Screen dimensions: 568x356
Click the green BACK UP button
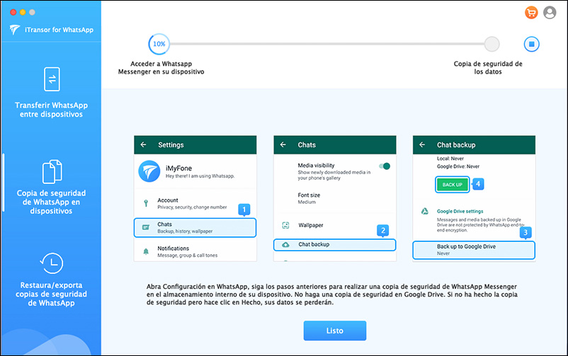point(452,185)
